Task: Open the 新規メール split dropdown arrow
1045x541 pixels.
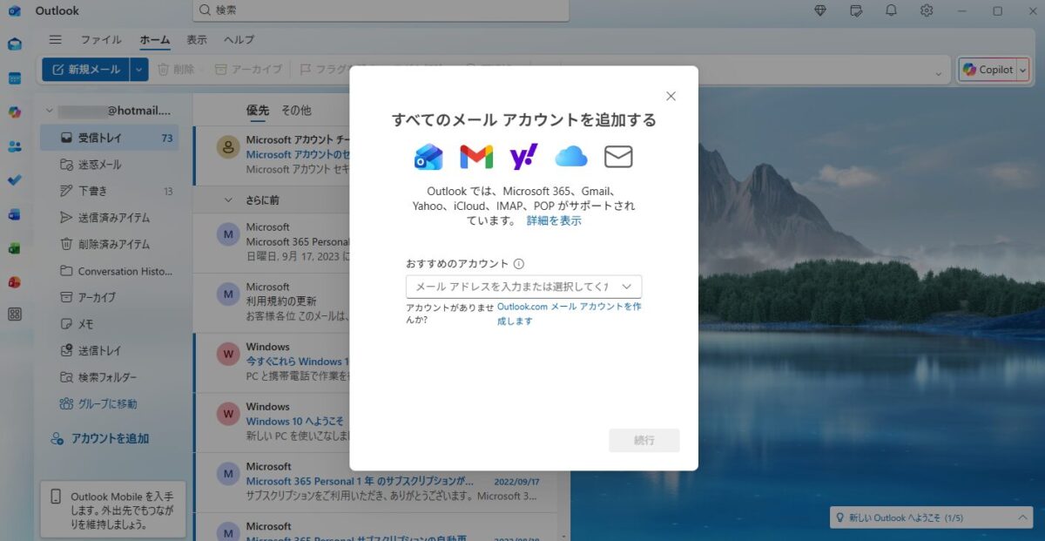Action: pyautogui.click(x=138, y=68)
